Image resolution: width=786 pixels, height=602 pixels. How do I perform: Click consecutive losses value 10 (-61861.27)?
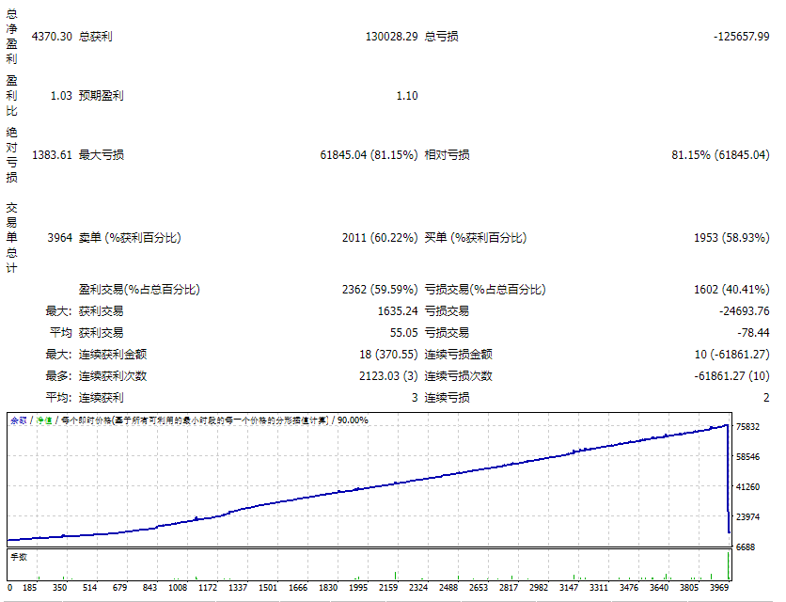coord(732,355)
